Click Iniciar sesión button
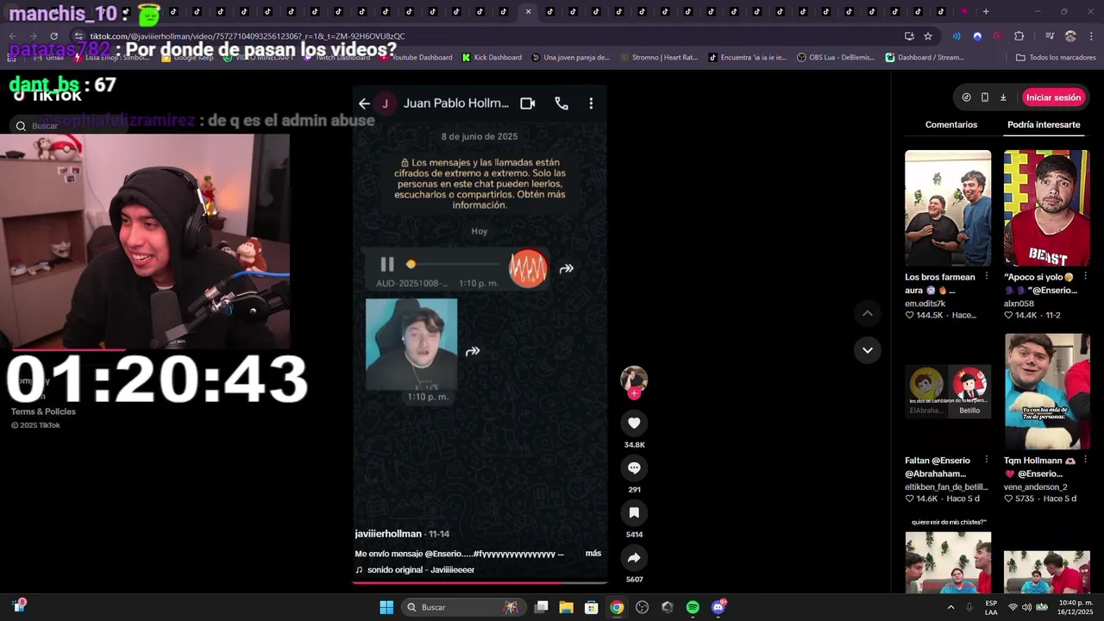This screenshot has height=621, width=1104. [1053, 97]
